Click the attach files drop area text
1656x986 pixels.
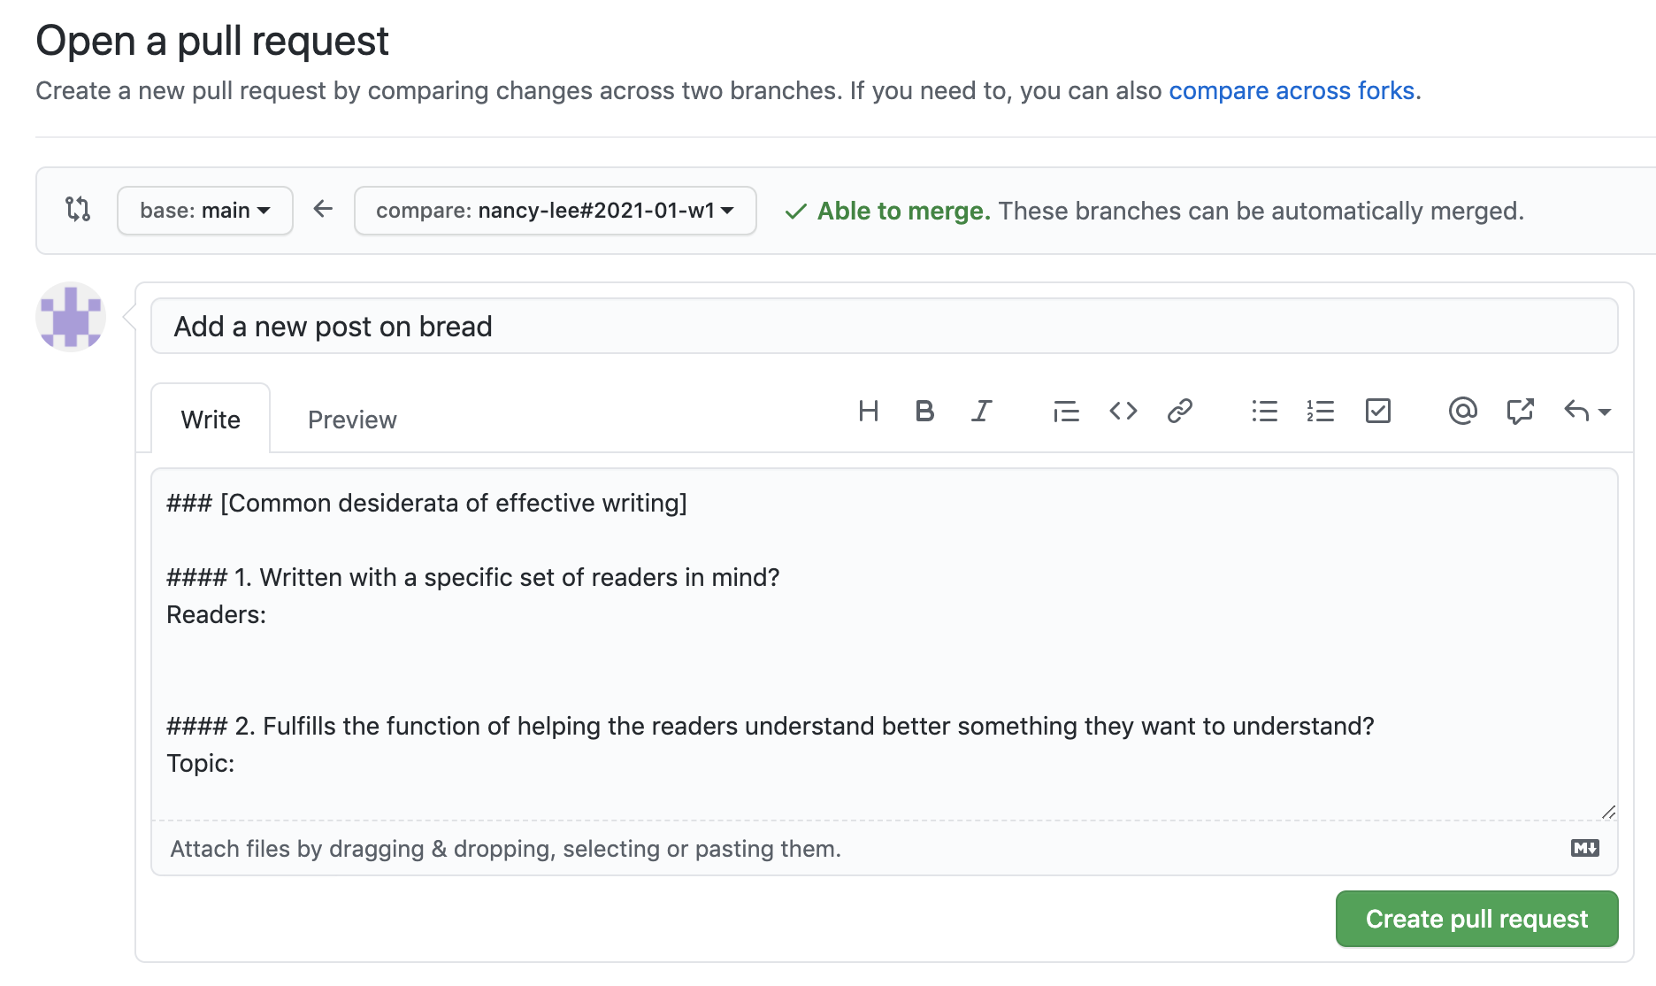click(x=505, y=849)
